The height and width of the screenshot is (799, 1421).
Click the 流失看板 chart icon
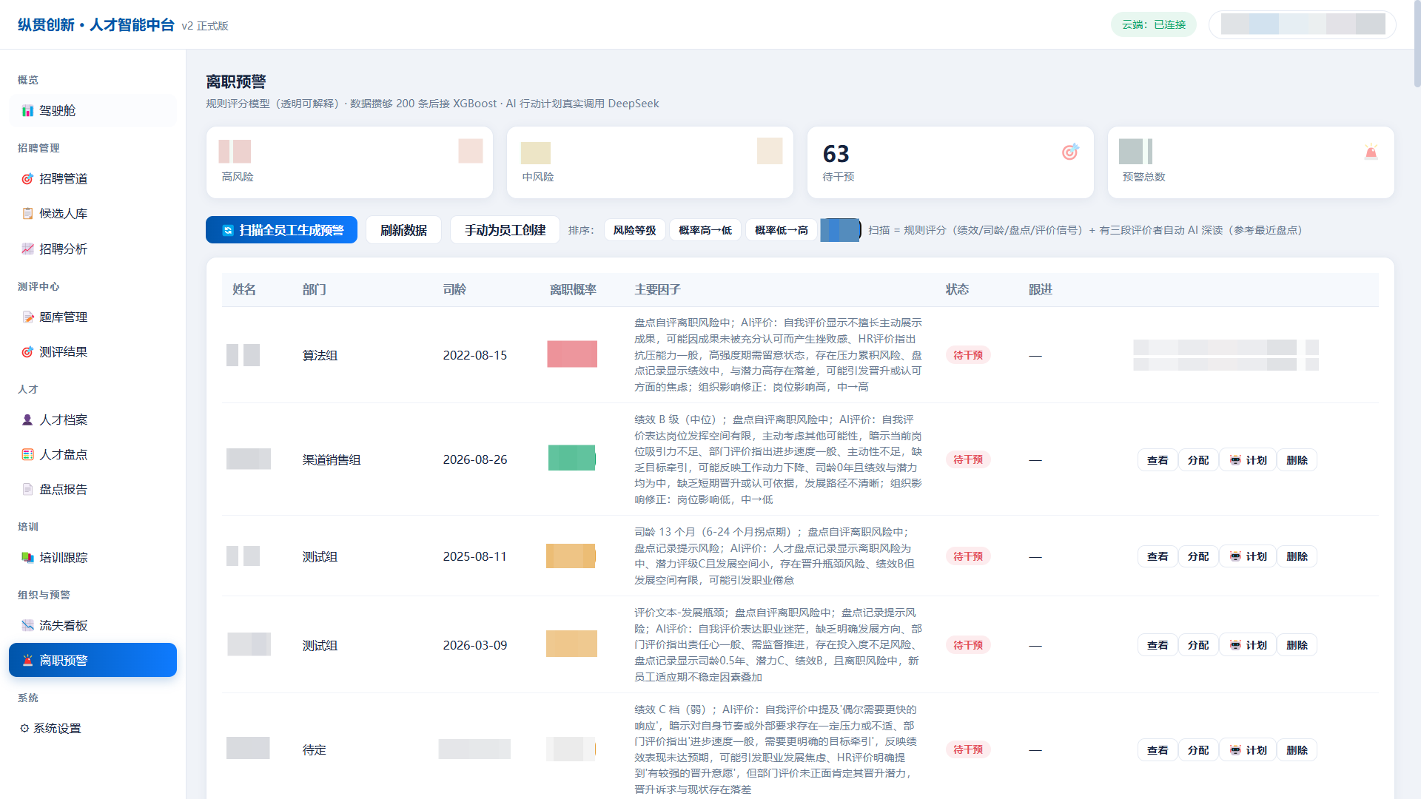click(x=27, y=626)
